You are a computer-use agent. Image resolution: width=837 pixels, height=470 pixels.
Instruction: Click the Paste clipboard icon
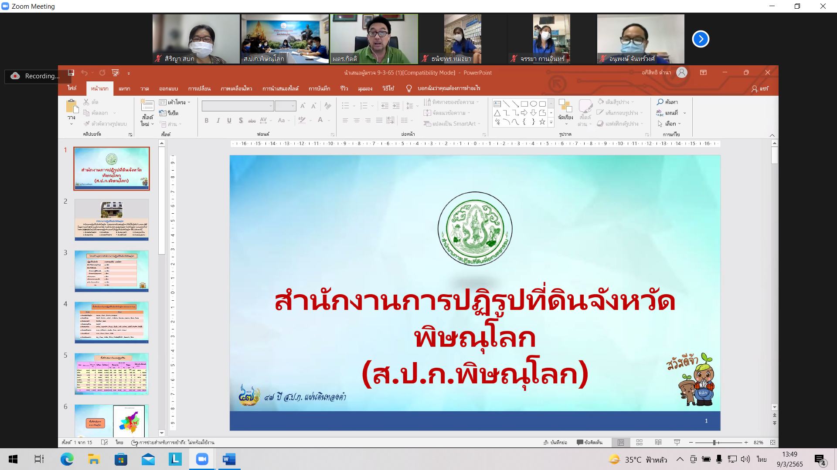click(71, 106)
